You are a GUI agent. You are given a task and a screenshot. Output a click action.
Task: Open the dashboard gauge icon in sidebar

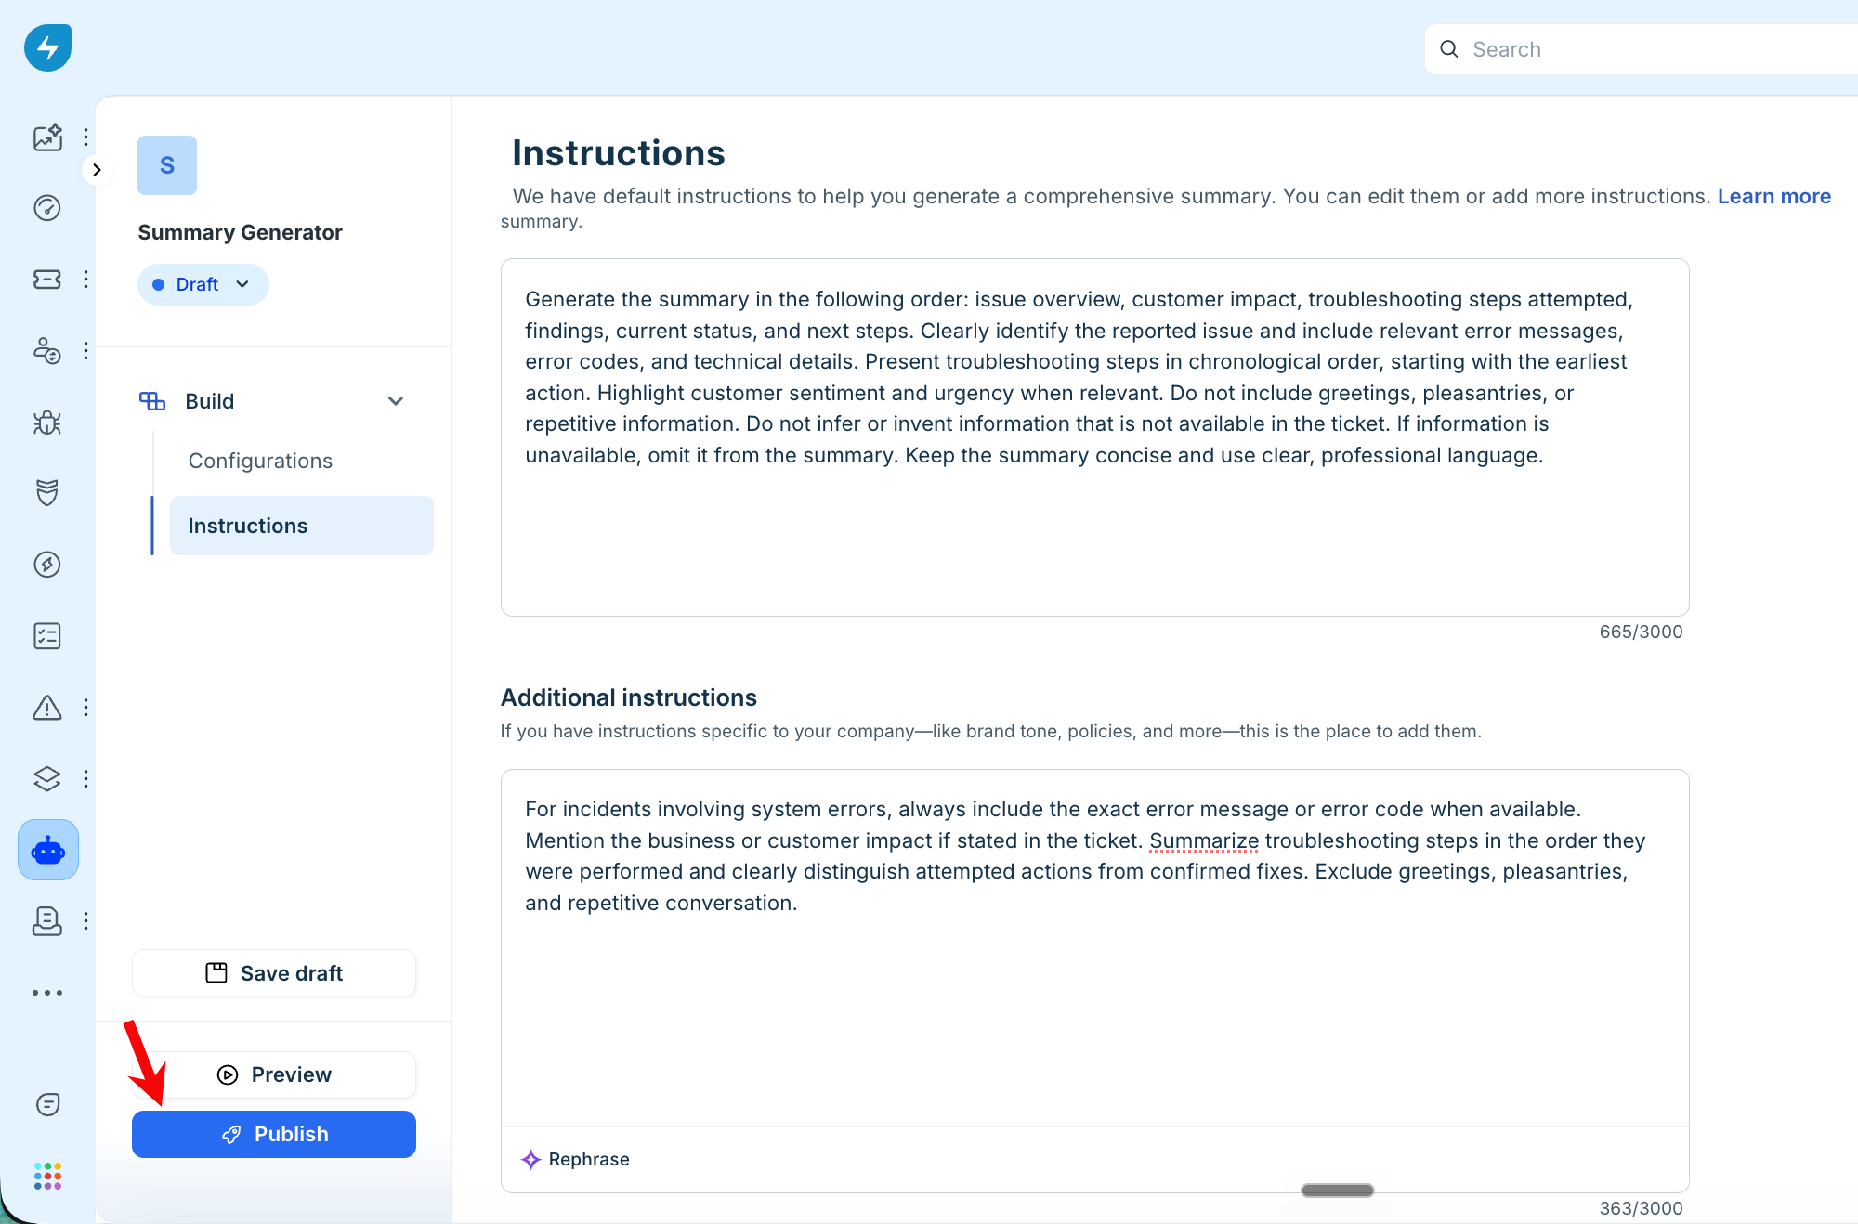(47, 208)
